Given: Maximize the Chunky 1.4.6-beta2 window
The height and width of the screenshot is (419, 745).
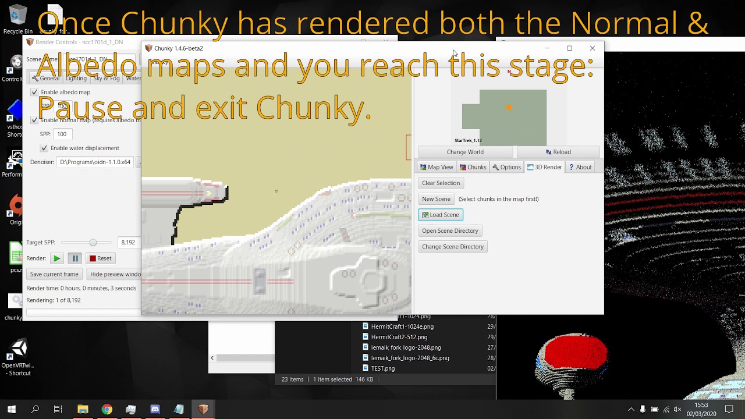Looking at the screenshot, I should [569, 48].
